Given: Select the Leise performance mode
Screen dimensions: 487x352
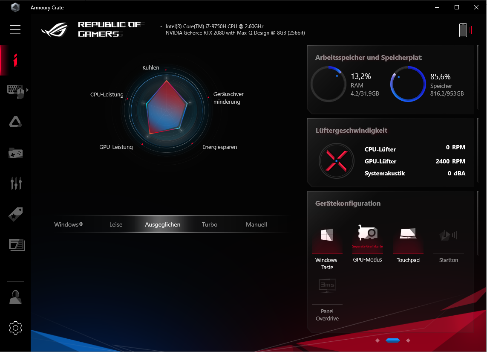Looking at the screenshot, I should click(x=116, y=224).
